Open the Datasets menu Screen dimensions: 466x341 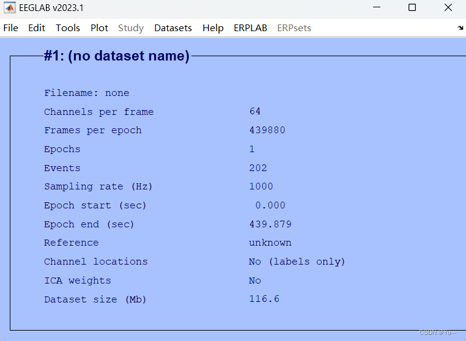coord(173,28)
